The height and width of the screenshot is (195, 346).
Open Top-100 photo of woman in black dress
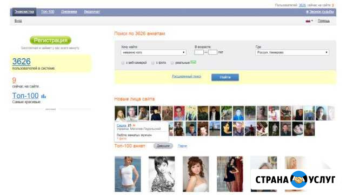point(230,174)
